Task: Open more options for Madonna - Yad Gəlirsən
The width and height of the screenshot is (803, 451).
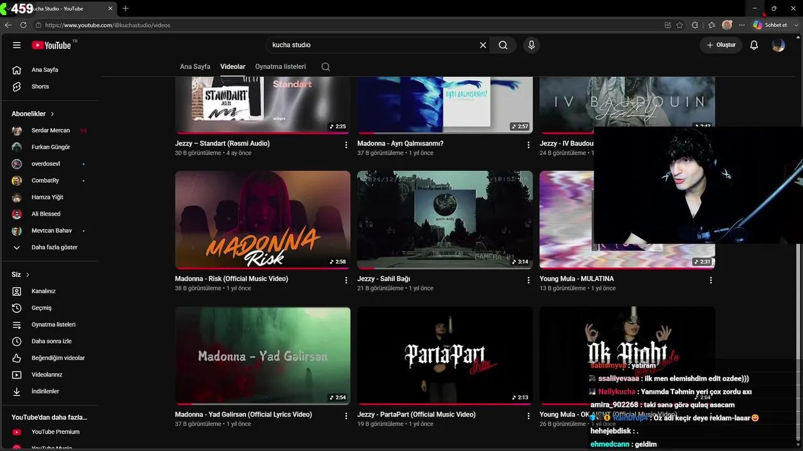Action: 346,416
